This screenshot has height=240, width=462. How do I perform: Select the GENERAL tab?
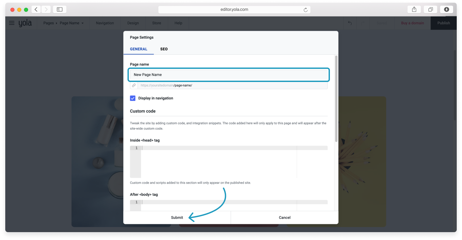(x=138, y=49)
